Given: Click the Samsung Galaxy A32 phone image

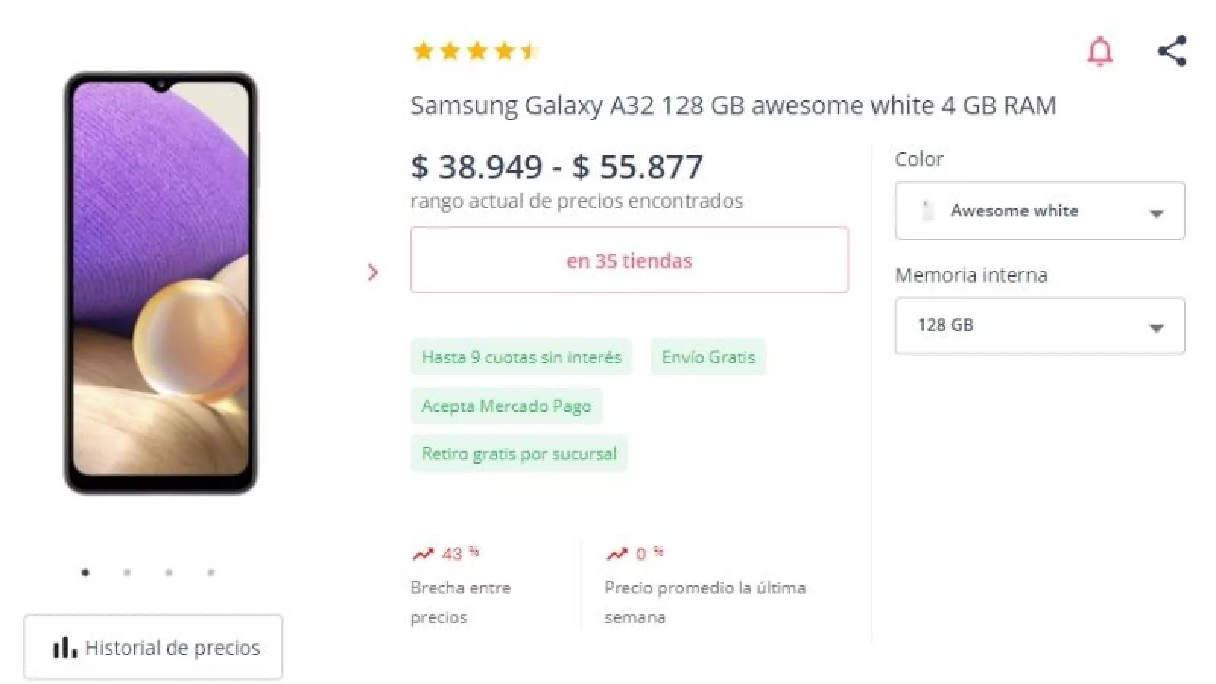Looking at the screenshot, I should tap(160, 283).
